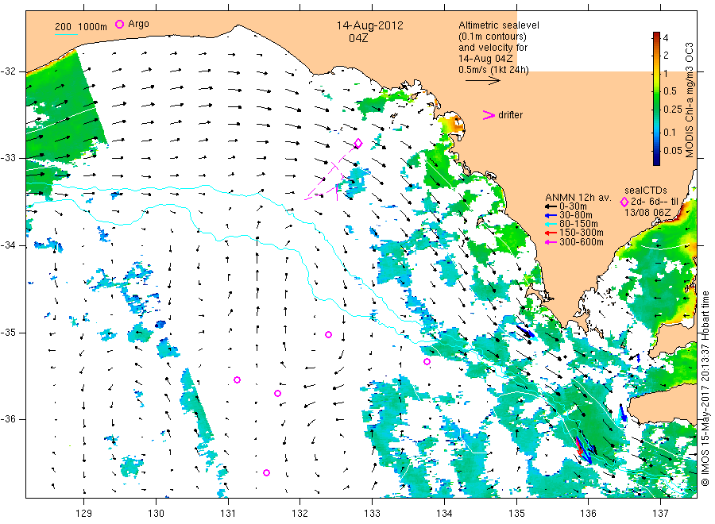Click the colorbar tick label '4'

pyautogui.click(x=667, y=37)
